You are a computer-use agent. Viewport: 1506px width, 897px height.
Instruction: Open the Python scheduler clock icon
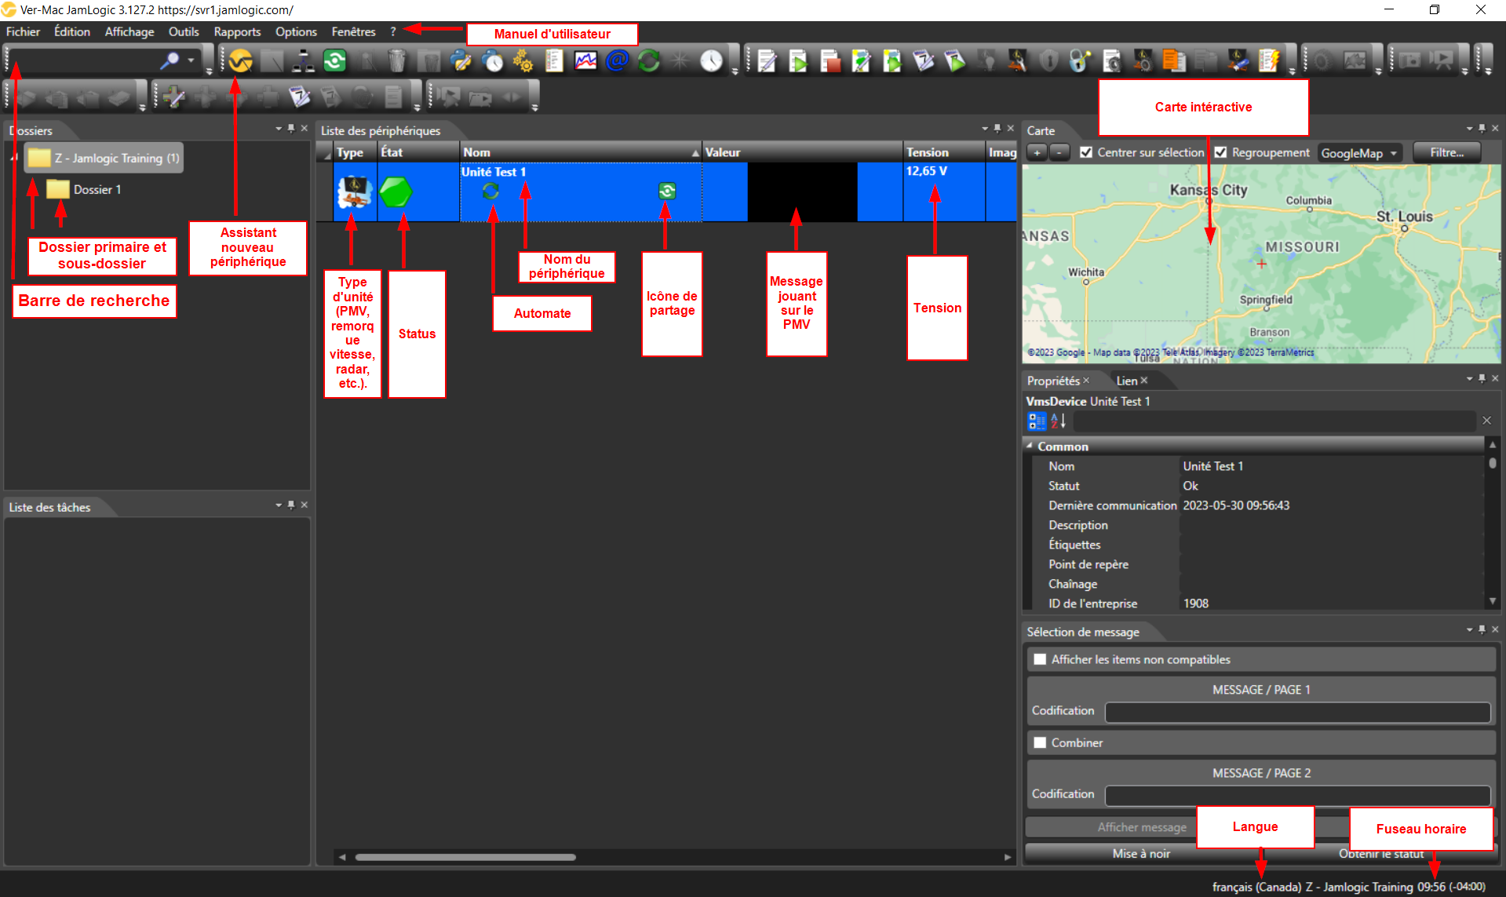click(x=493, y=60)
